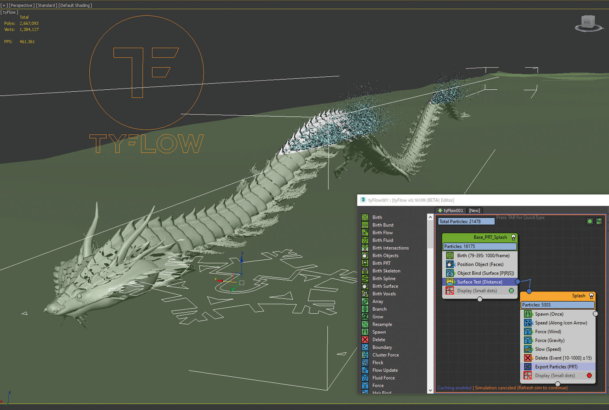Select the Birth Surface operator icon
The image size is (609, 410).
[x=365, y=286]
